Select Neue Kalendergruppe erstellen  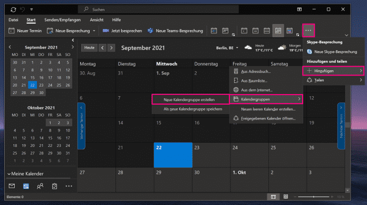pyautogui.click(x=190, y=100)
